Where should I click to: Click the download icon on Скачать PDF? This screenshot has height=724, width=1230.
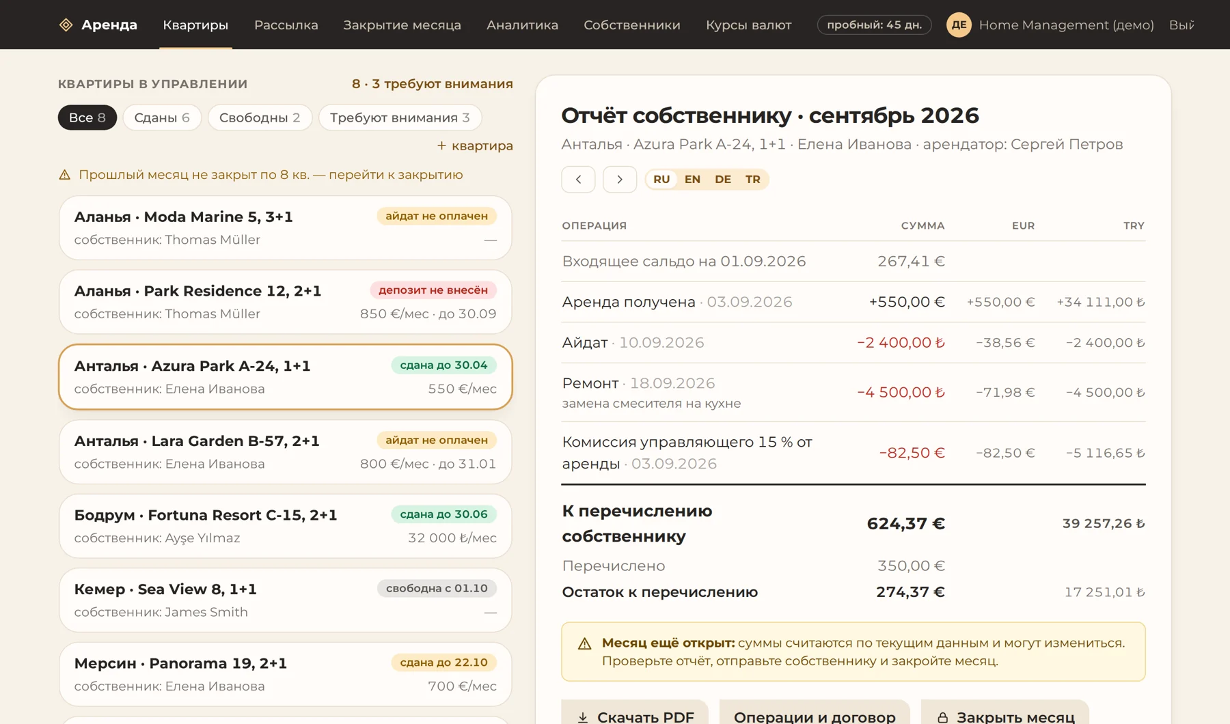pyautogui.click(x=583, y=717)
